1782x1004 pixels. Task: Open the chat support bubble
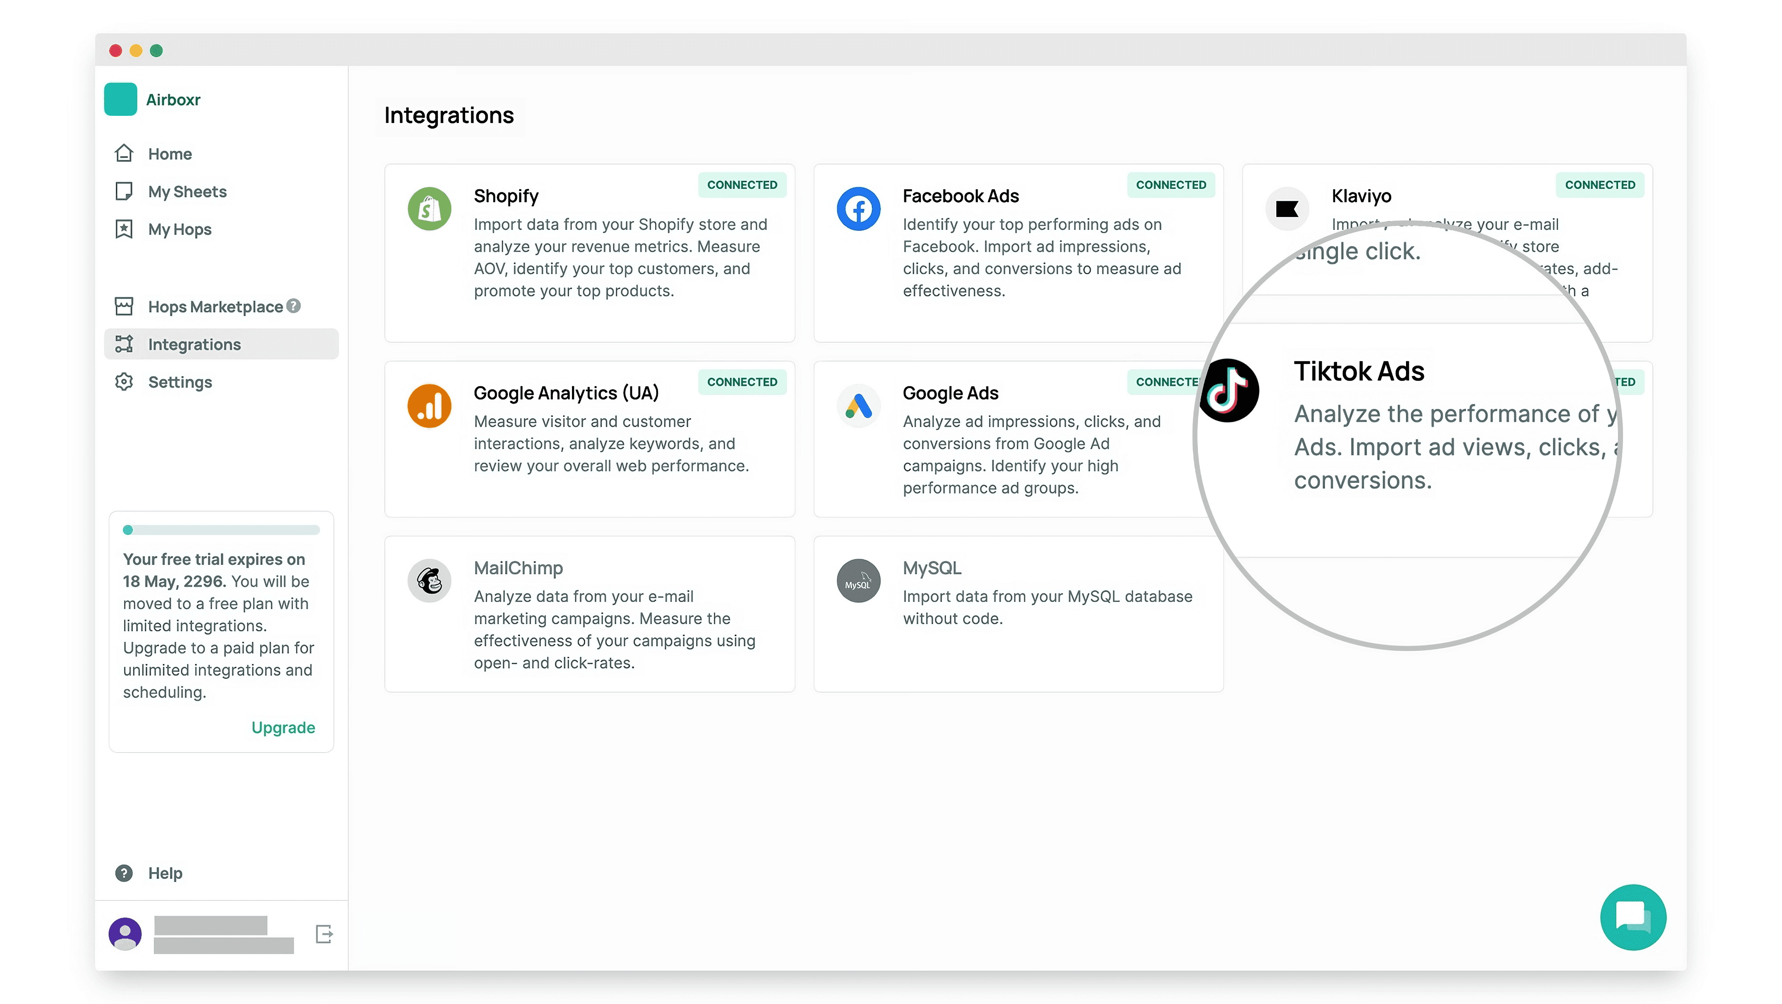[x=1633, y=917]
